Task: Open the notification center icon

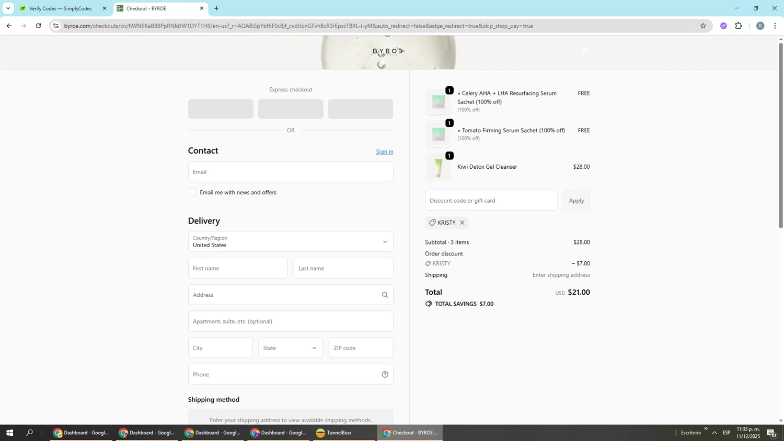Action: [772, 433]
